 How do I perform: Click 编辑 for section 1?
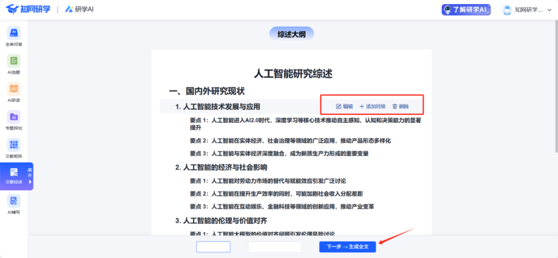click(344, 106)
